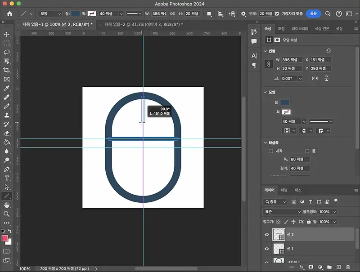The height and width of the screenshot is (272, 360).
Task: Select the History Brush tool
Action: 6,124
